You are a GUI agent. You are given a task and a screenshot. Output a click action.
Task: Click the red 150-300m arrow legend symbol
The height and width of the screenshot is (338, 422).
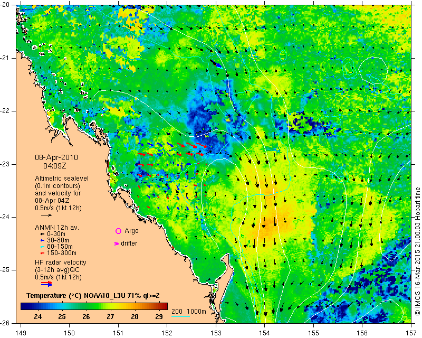click(x=42, y=253)
